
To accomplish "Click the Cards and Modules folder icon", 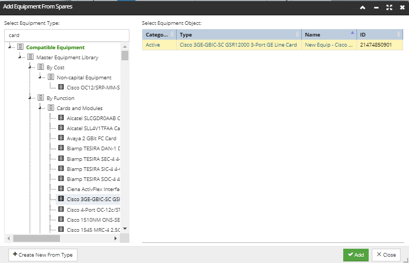I will pos(51,108).
